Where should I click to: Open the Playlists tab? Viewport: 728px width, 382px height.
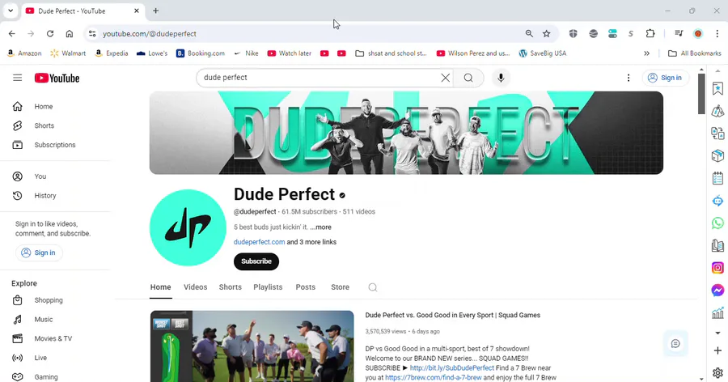click(x=268, y=287)
